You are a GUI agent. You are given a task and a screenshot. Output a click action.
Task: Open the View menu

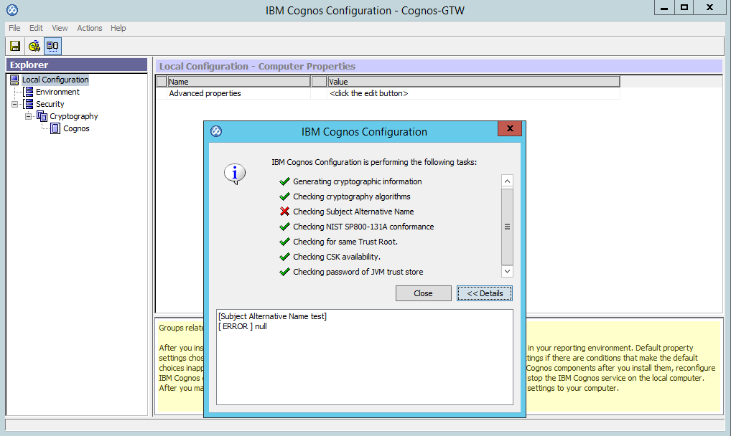click(60, 28)
